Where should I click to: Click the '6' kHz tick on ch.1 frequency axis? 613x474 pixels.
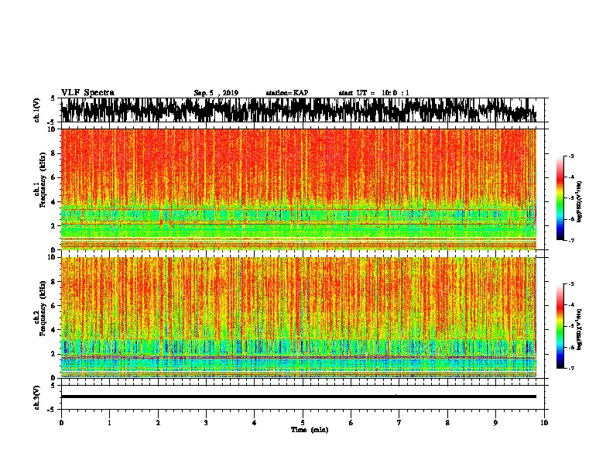[53, 178]
